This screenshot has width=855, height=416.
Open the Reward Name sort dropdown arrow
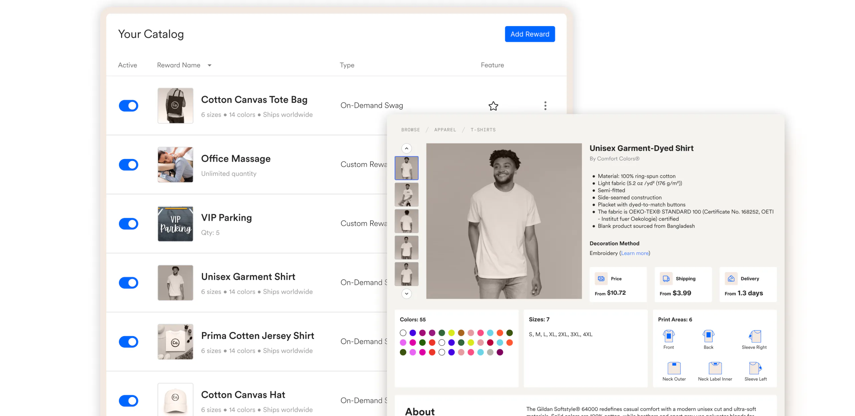pyautogui.click(x=209, y=65)
